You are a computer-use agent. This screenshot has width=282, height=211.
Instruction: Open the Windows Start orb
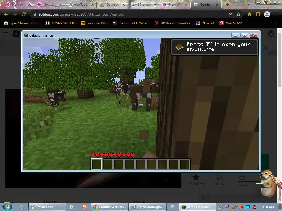pos(7,207)
